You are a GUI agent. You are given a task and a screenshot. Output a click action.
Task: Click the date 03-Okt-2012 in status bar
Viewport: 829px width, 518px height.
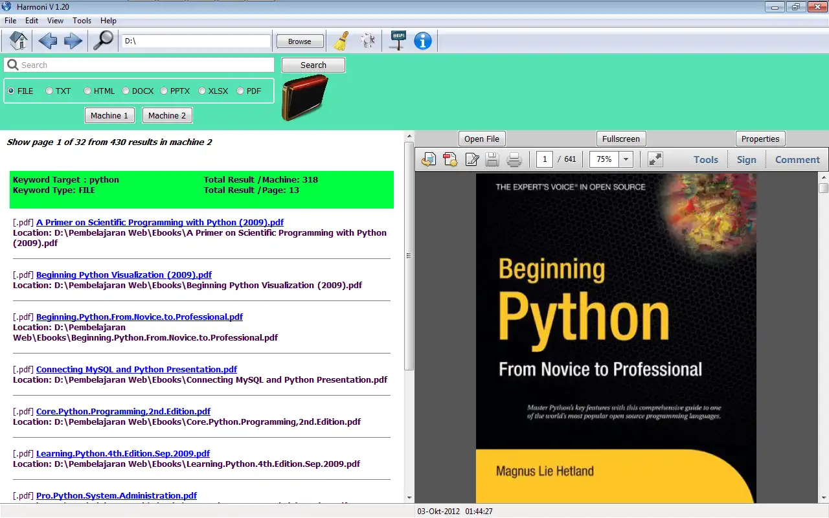[437, 512]
